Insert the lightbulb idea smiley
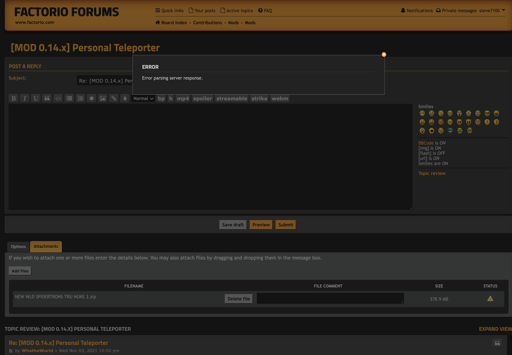Image resolution: width=512 pixels, height=355 pixels. tap(422, 131)
